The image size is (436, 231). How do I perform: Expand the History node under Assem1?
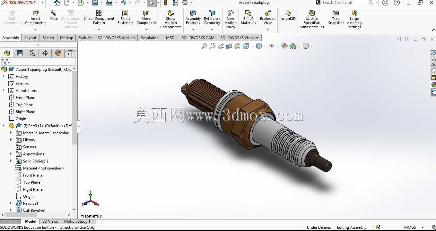tap(4, 76)
